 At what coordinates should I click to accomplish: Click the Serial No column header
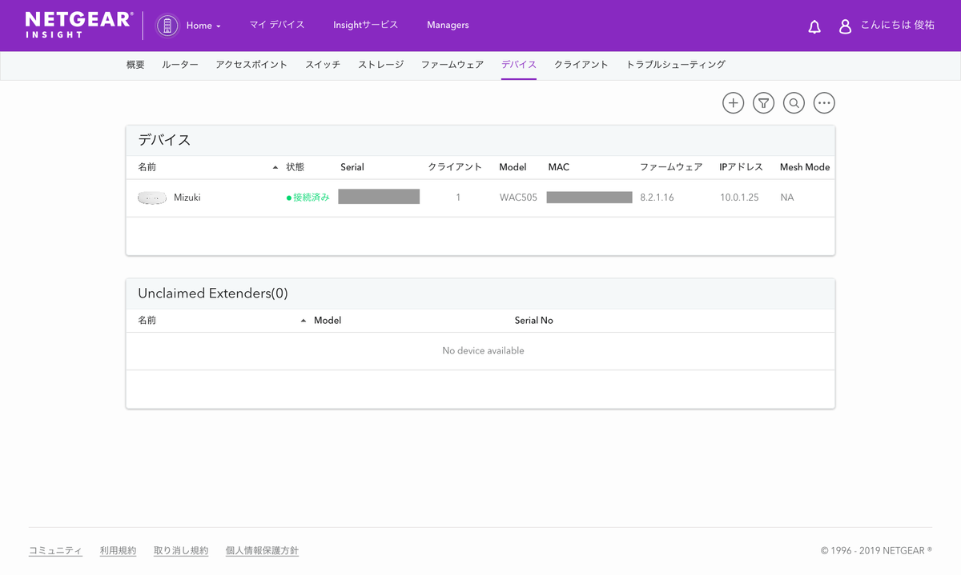coord(533,321)
